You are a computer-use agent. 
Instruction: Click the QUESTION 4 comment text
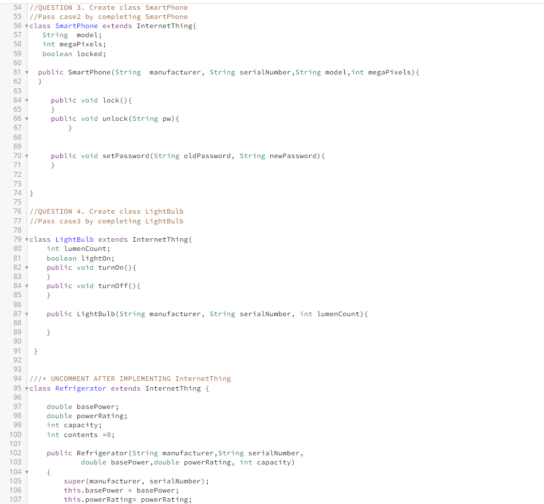click(x=105, y=211)
